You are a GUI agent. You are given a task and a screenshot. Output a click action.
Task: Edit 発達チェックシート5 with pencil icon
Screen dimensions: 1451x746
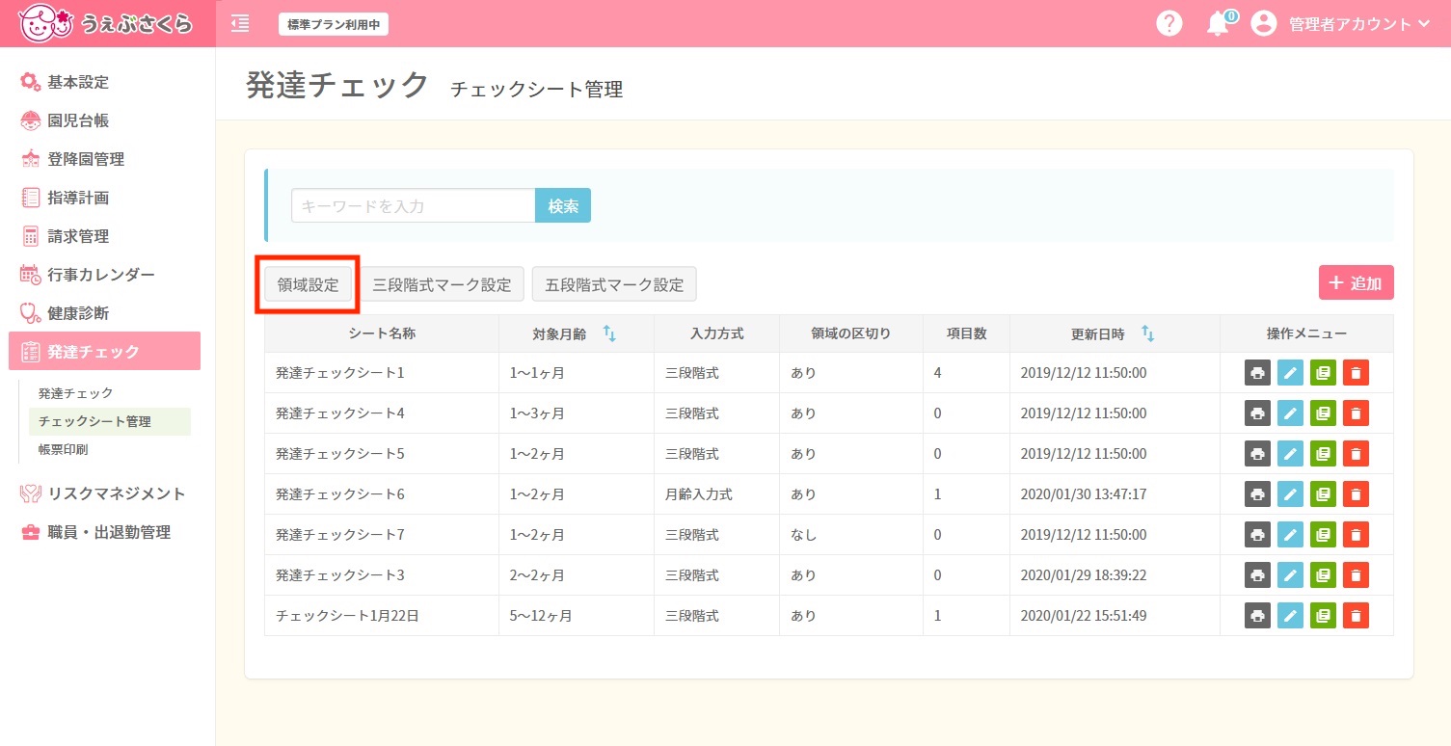(1290, 454)
